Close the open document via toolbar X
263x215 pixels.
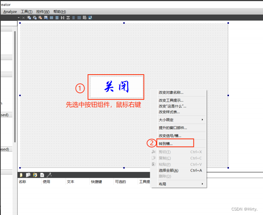tap(23, 18)
